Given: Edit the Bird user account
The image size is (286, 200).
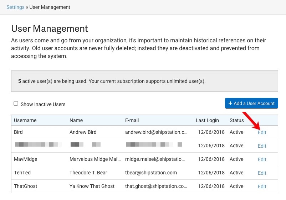Looking at the screenshot, I should (x=262, y=132).
